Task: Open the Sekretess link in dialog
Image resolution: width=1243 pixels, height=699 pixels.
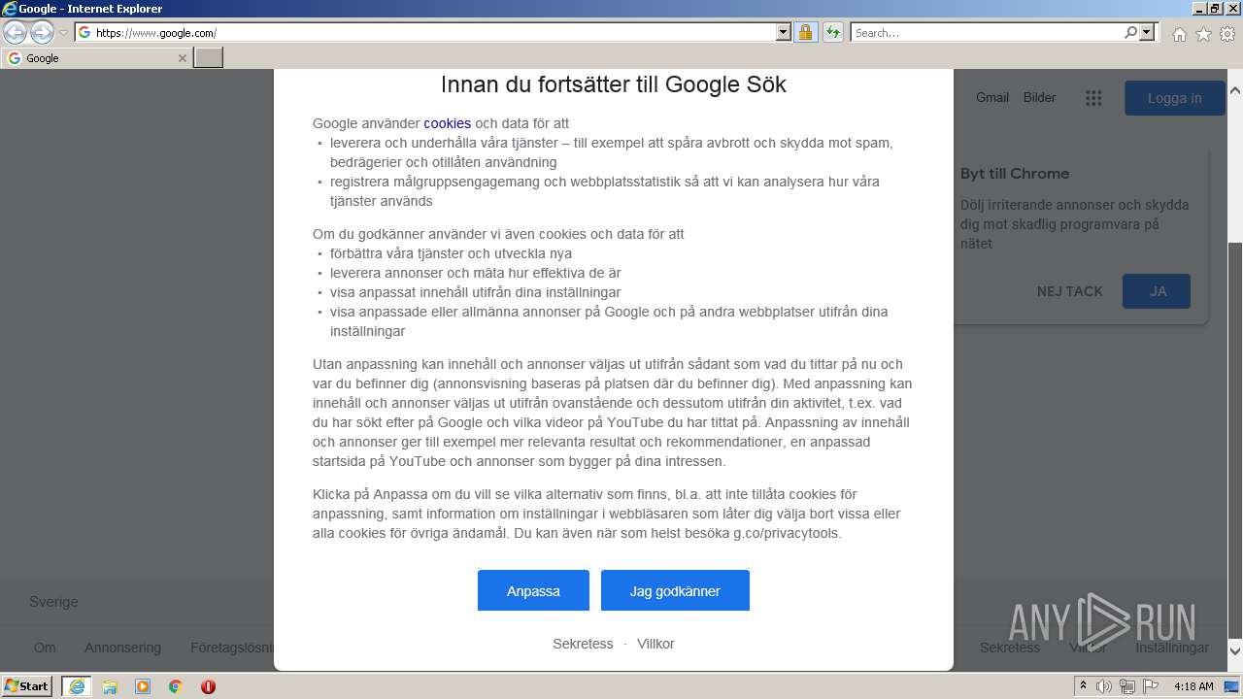Action: click(583, 644)
